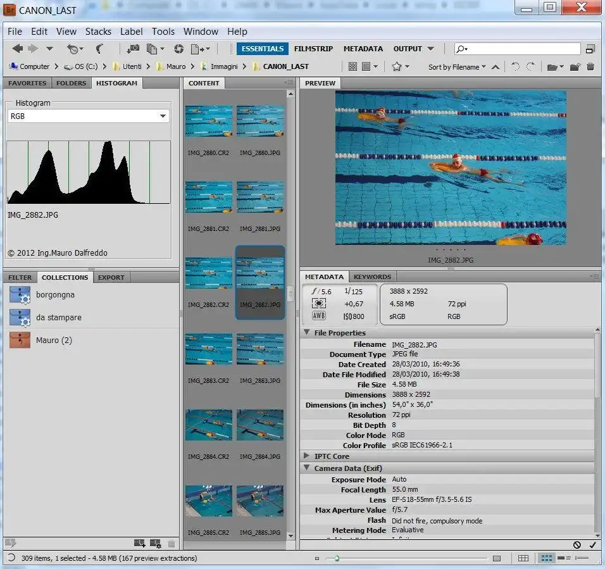Open Content panel flyout menu icon

click(289, 82)
